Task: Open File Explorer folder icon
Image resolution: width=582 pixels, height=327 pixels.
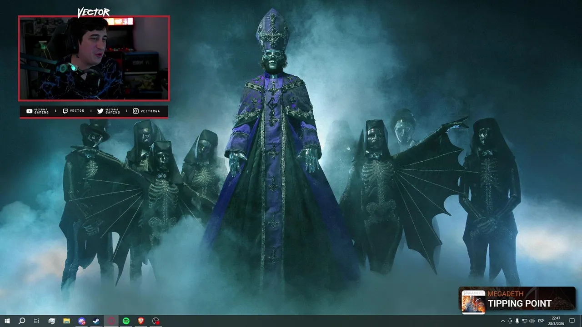Action: point(66,321)
